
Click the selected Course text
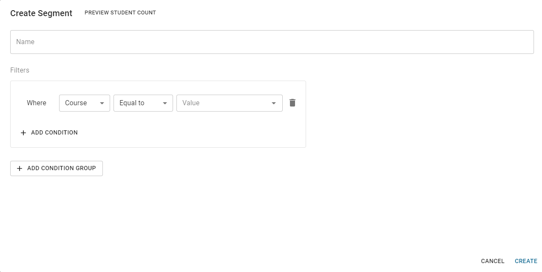click(x=76, y=103)
